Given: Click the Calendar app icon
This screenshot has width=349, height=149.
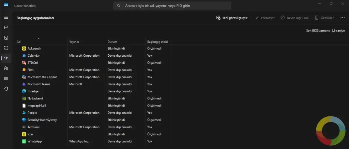Looking at the screenshot, I should click(24, 56).
